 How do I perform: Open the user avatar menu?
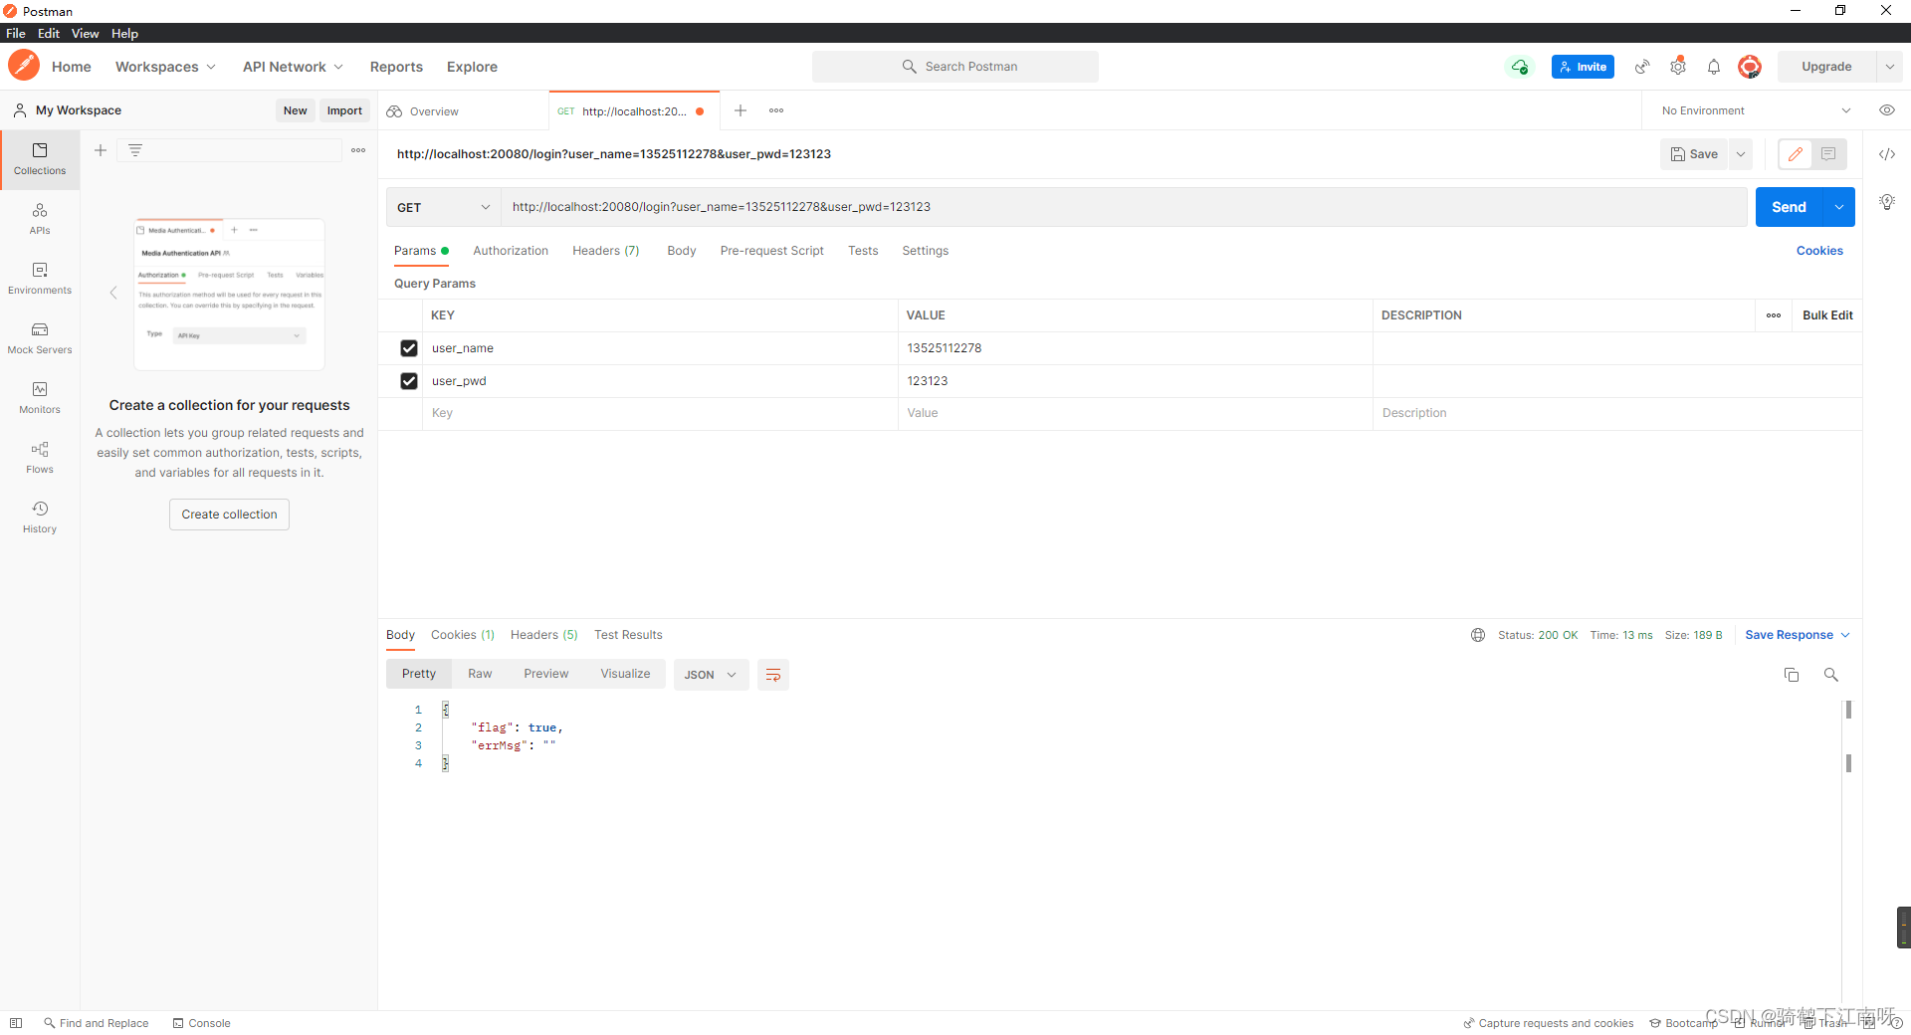tap(1750, 67)
